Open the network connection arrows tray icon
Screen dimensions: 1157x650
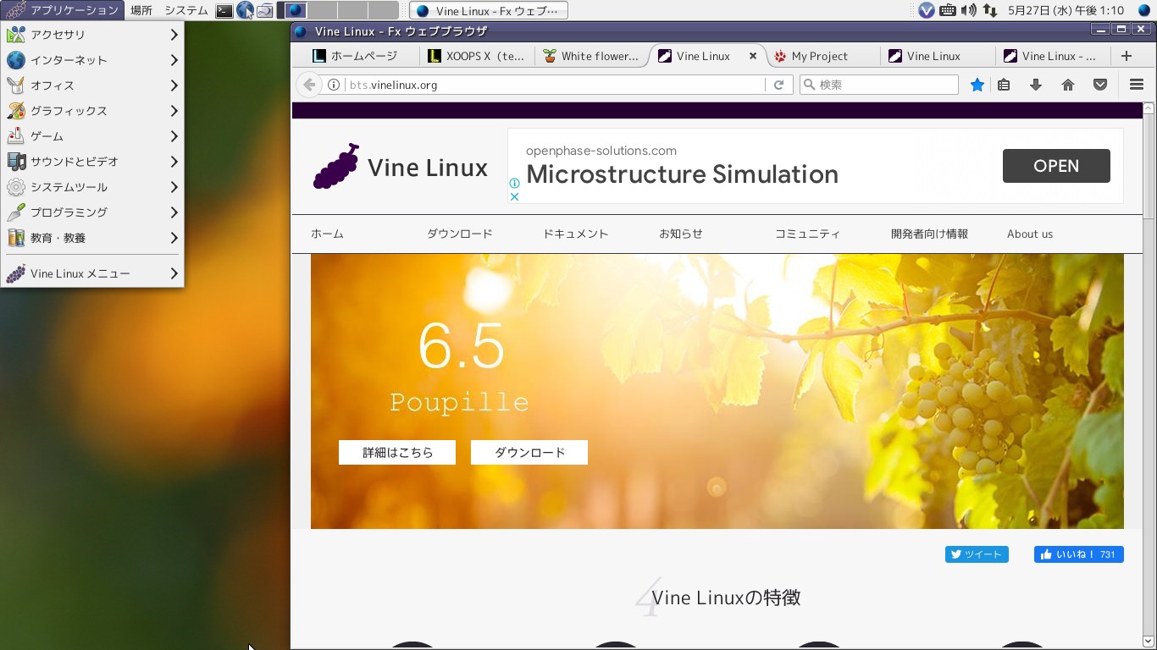989,11
